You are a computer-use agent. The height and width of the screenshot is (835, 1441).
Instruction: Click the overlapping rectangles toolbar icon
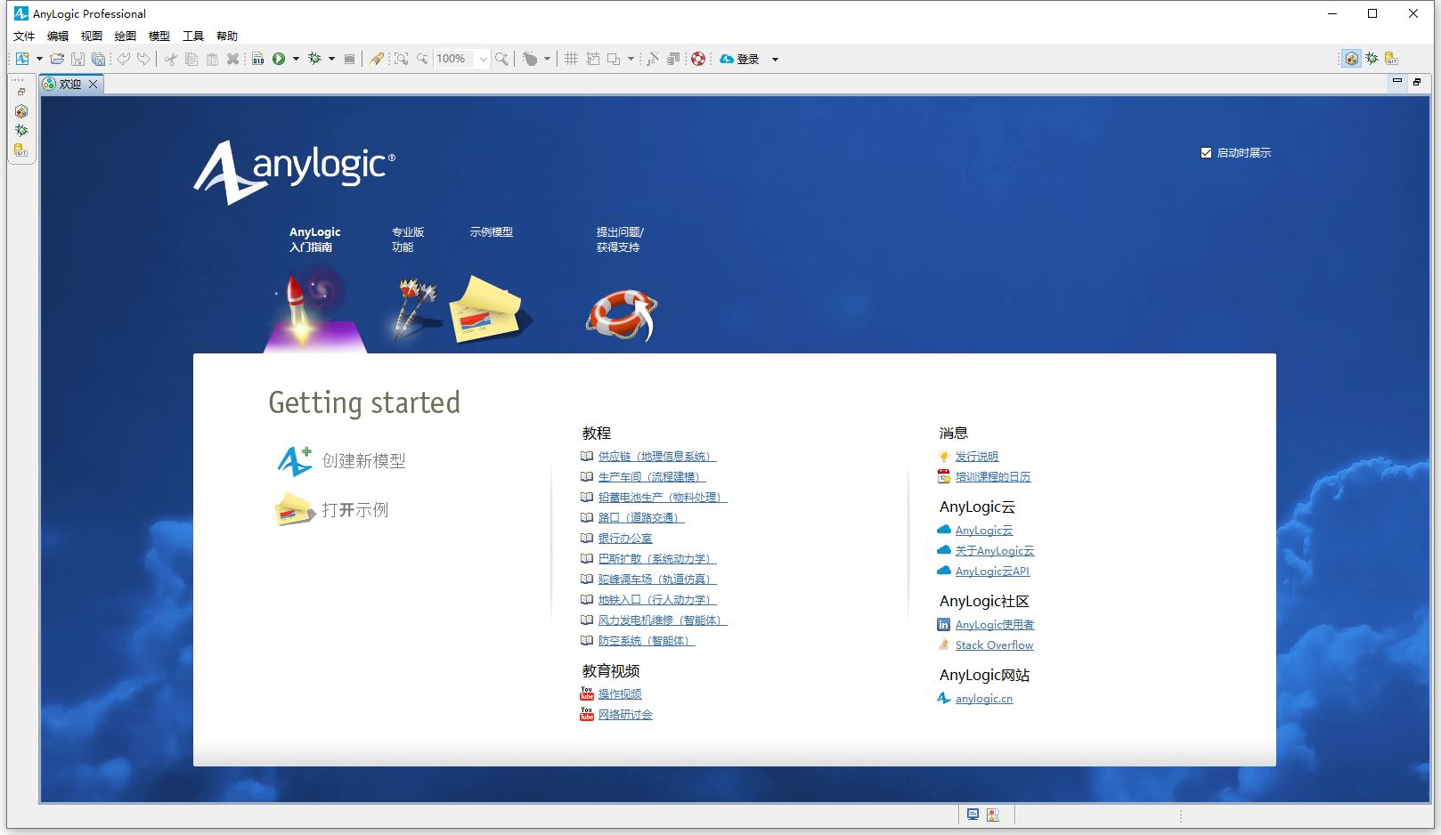[x=614, y=59]
